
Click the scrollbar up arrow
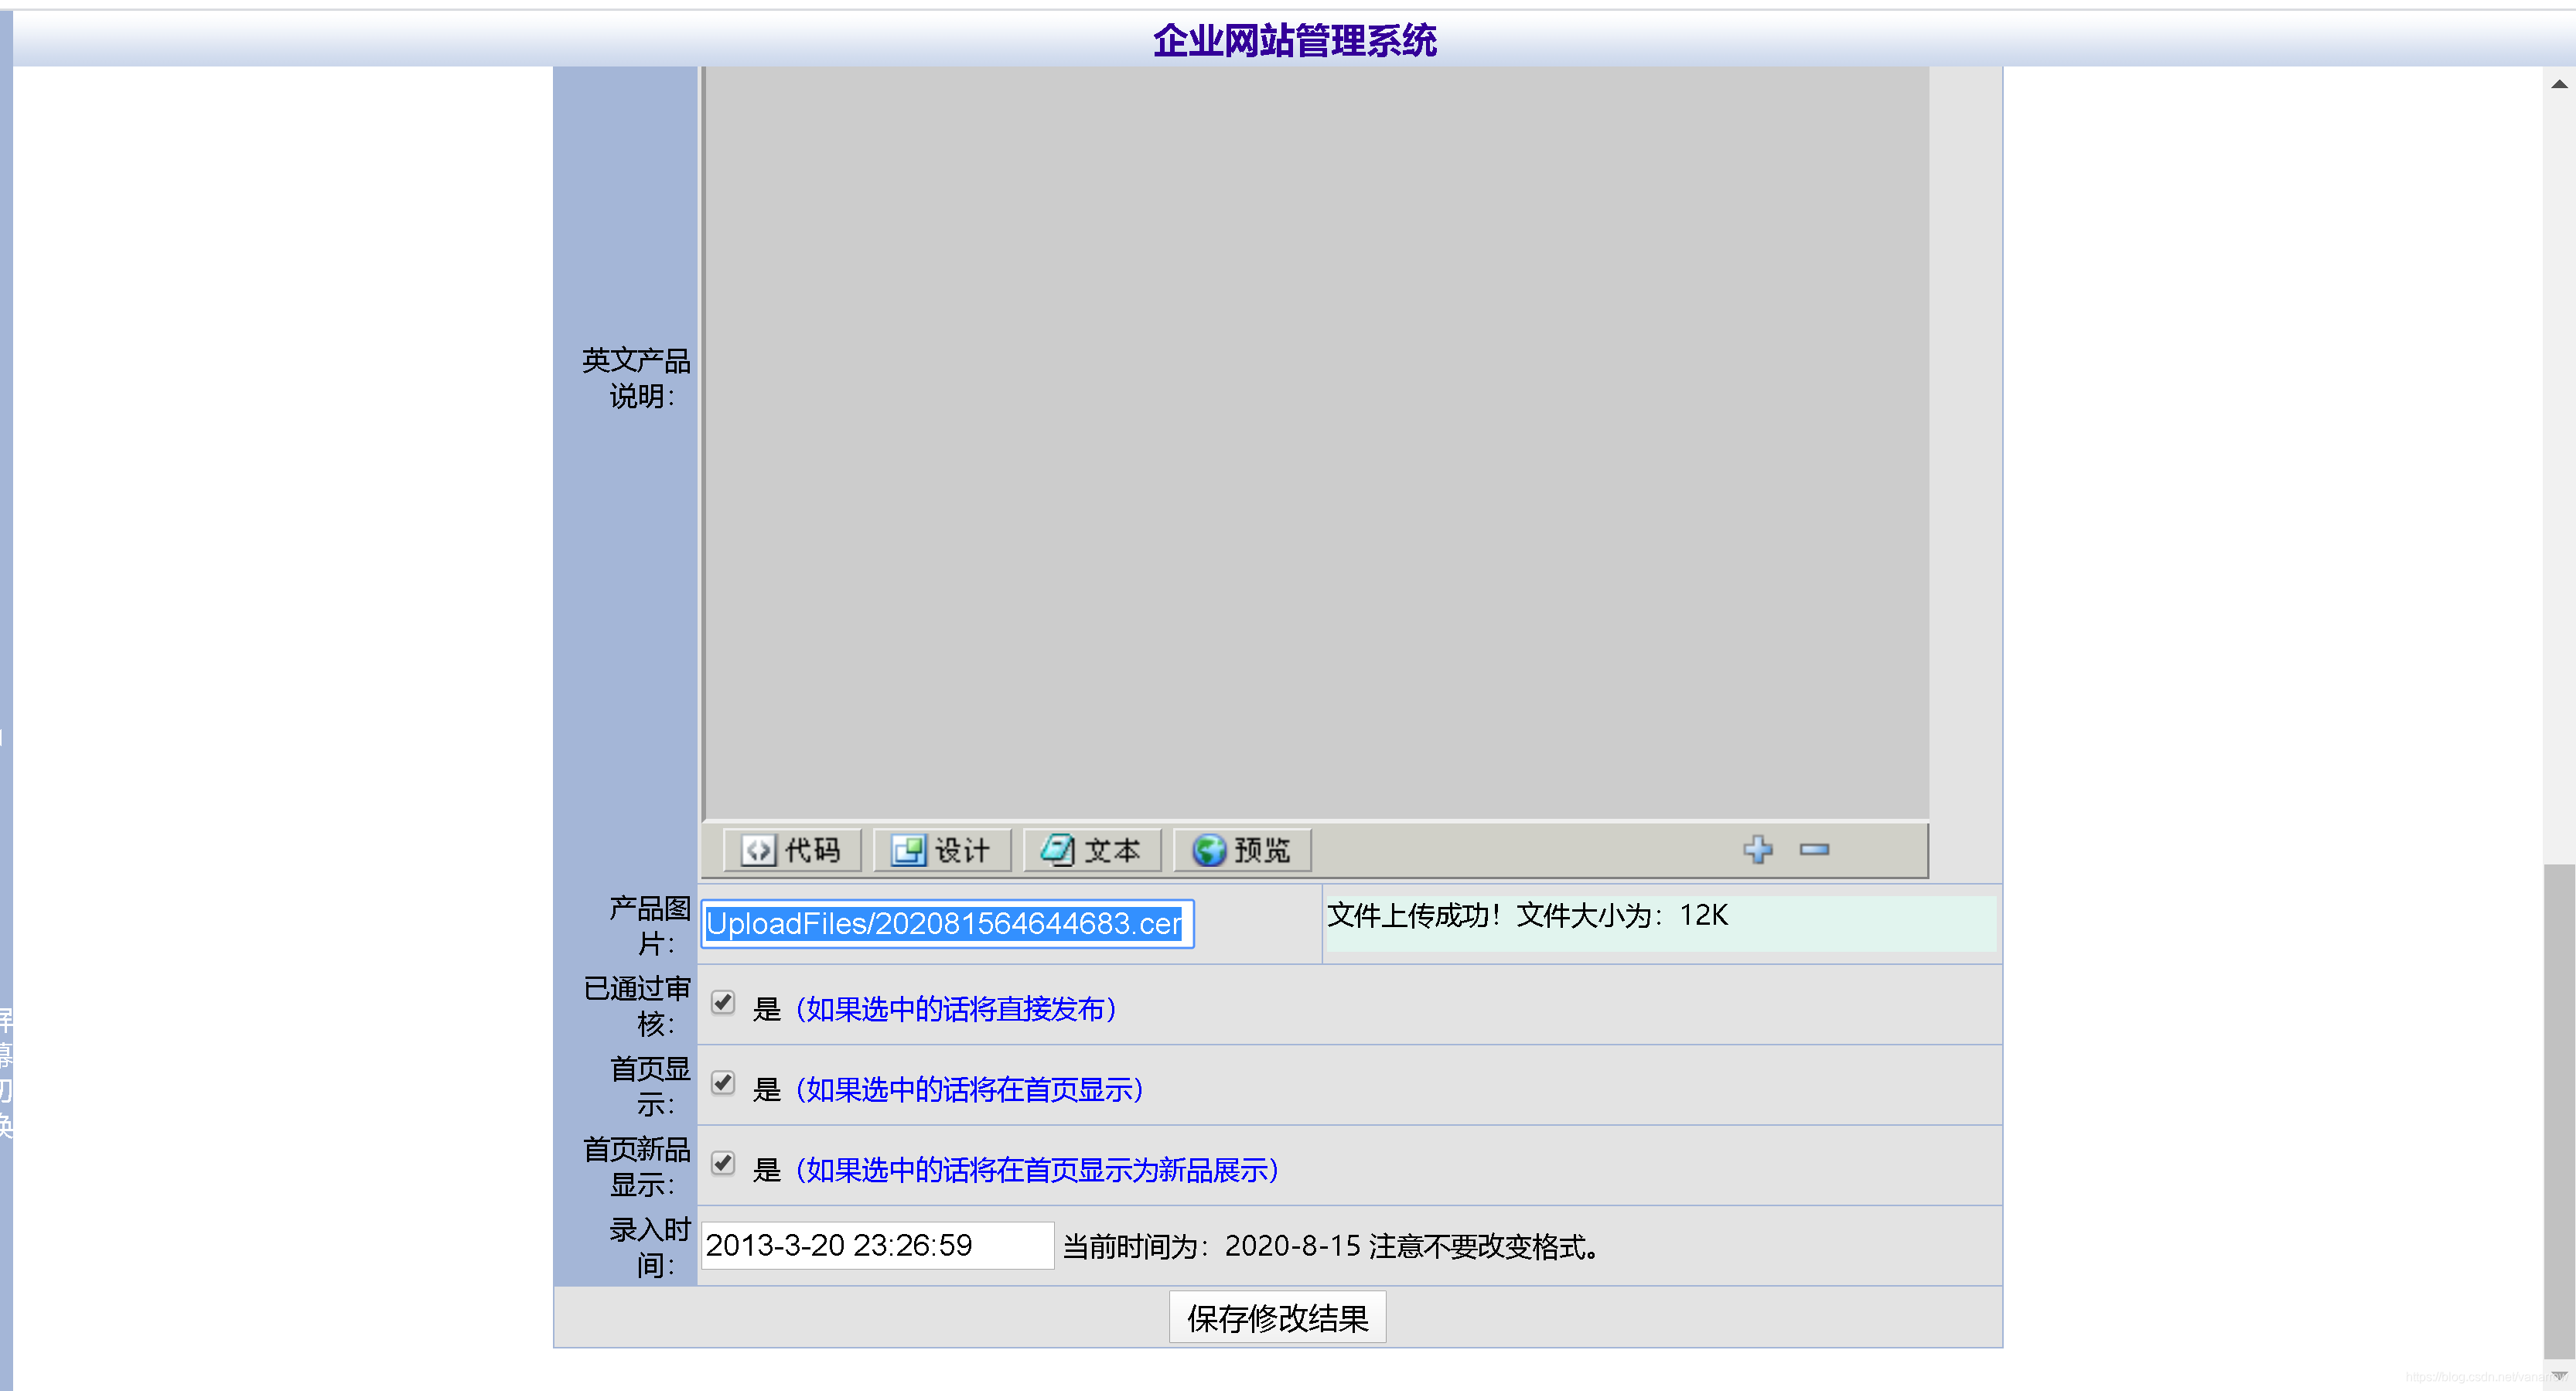[x=2559, y=84]
